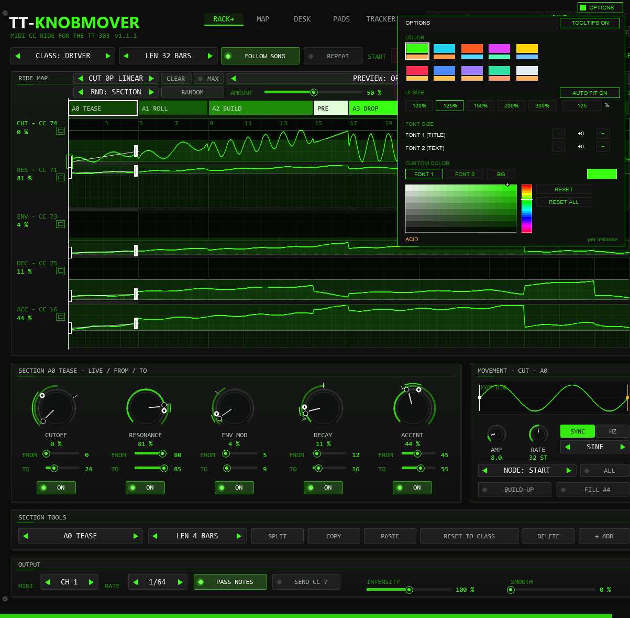Screen dimensions: 630x618
Task: Increase LEN 32 BARS with right arrow
Action: click(210, 56)
